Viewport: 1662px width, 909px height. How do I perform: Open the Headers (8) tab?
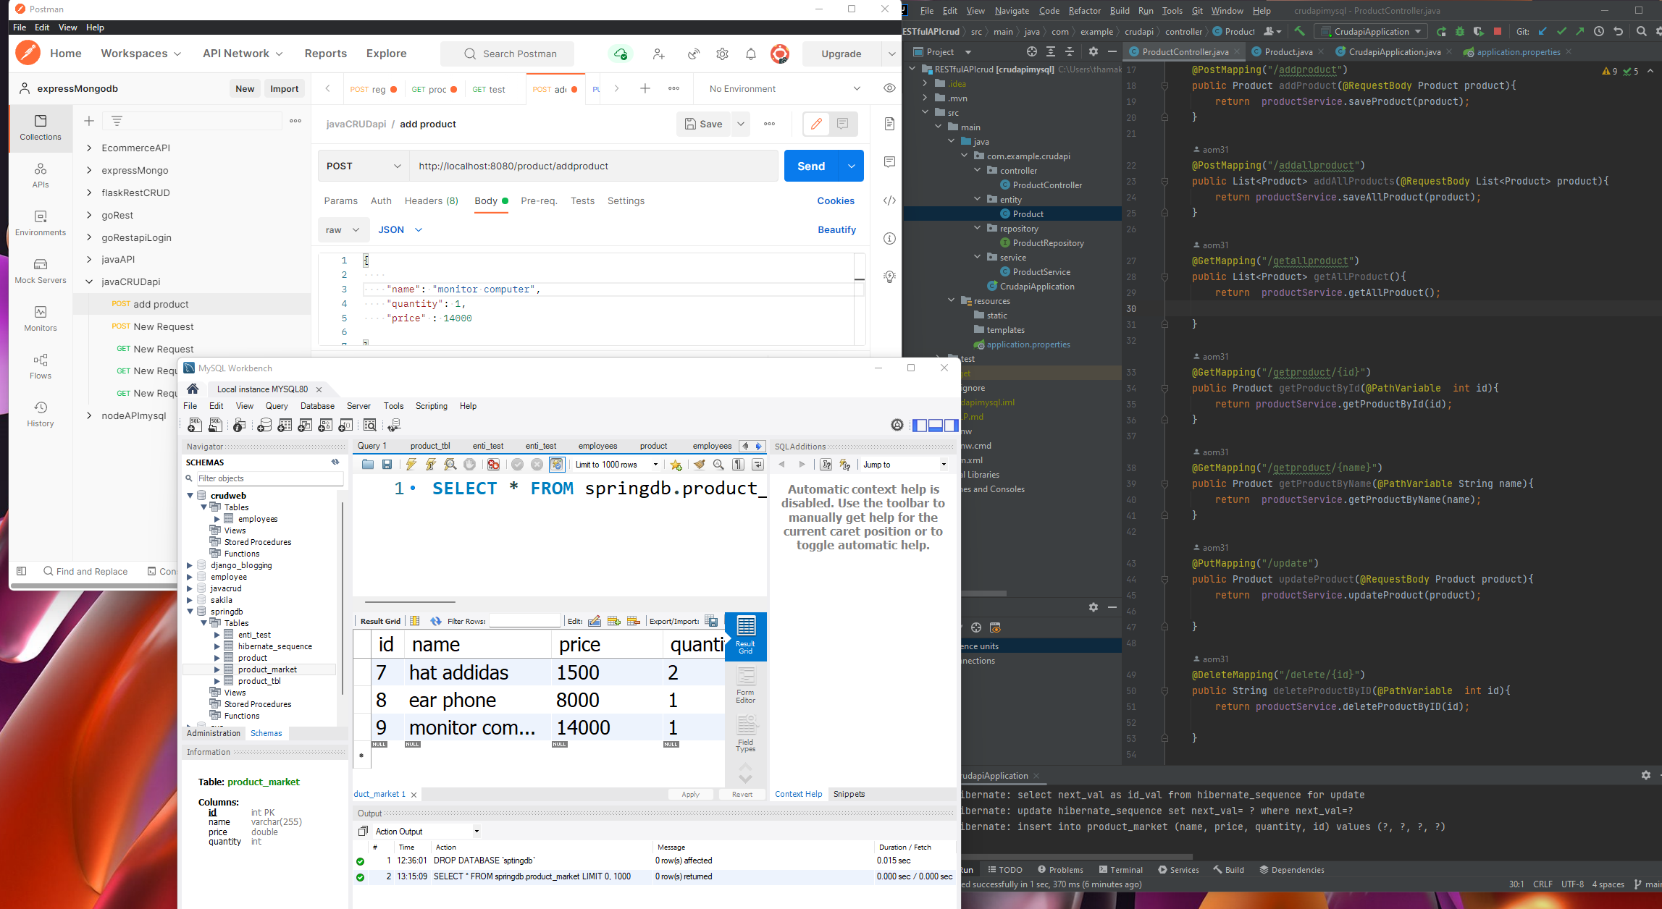click(x=431, y=200)
